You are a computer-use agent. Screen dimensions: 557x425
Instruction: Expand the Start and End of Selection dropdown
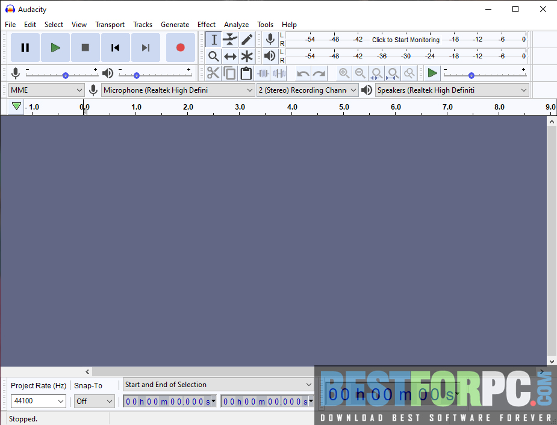coord(218,385)
